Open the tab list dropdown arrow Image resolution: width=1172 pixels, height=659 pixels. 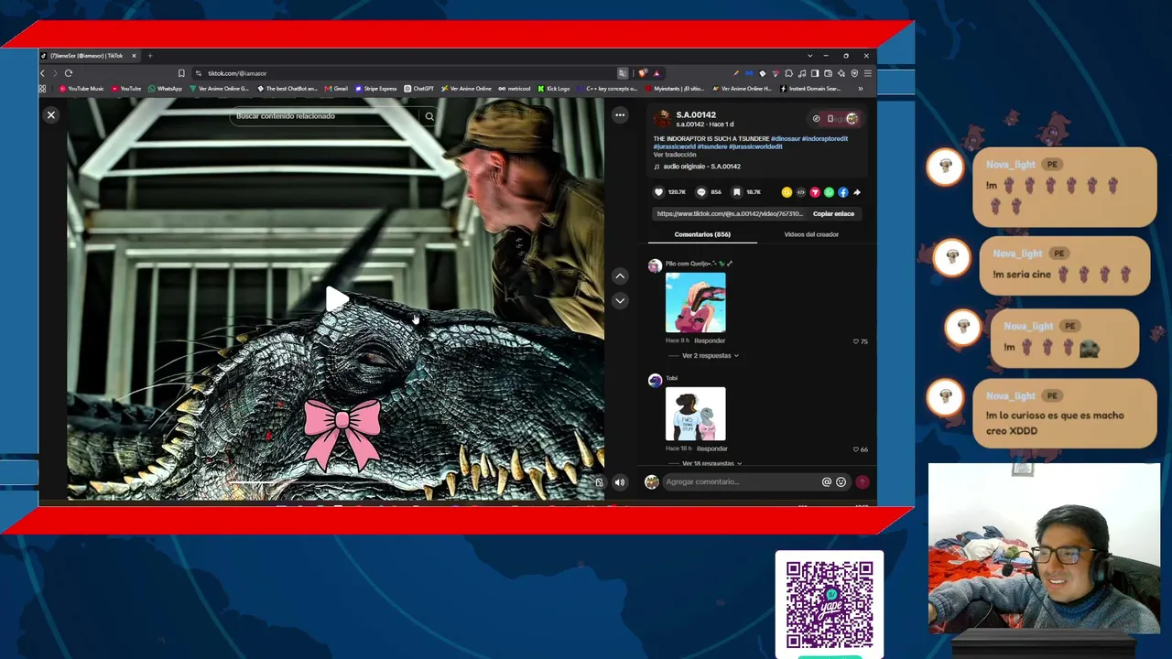pyautogui.click(x=809, y=56)
